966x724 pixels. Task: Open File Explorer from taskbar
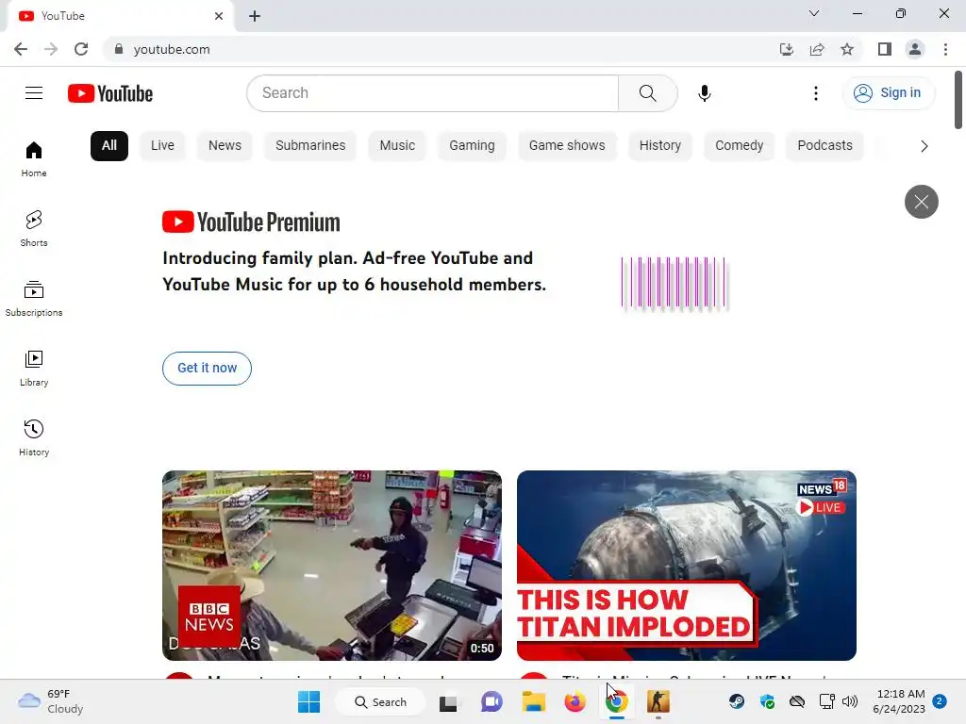pyautogui.click(x=534, y=701)
